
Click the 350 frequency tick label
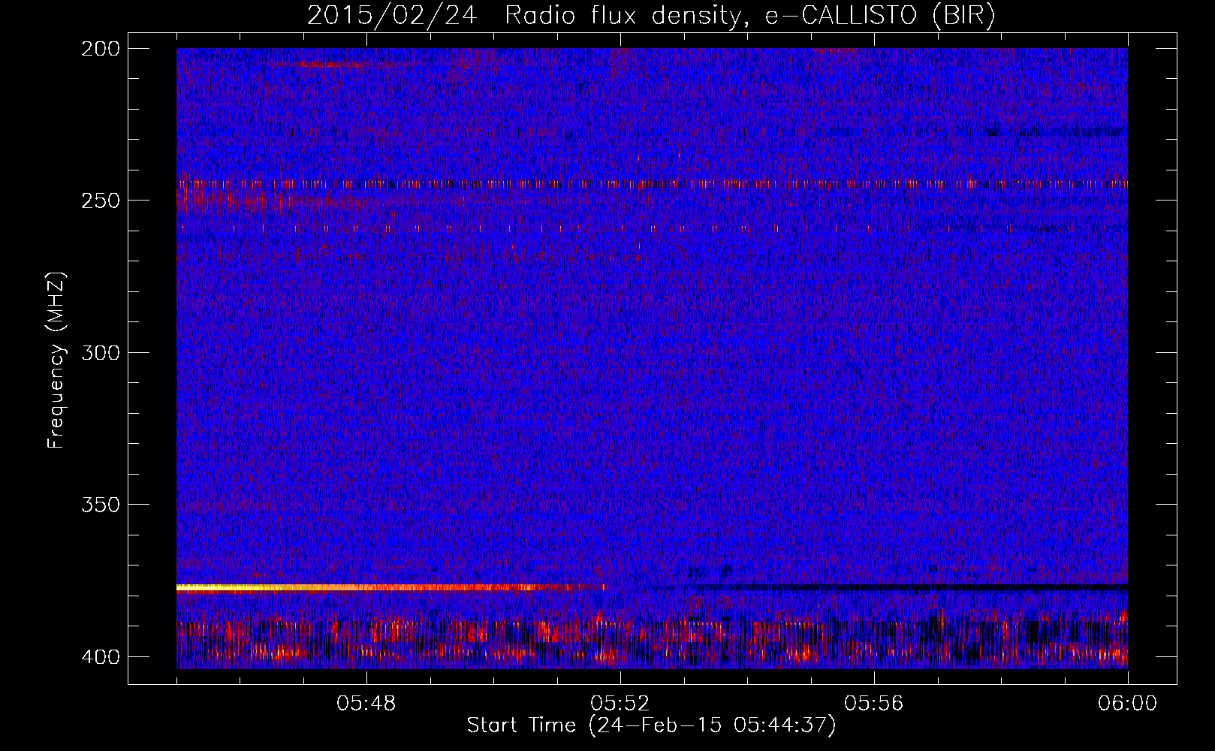100,505
